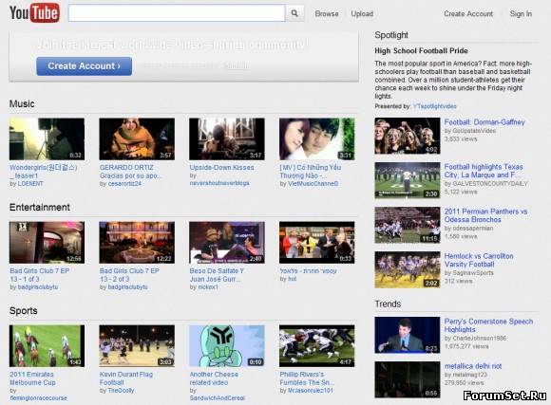Open the Upload menu item
Image resolution: width=551 pixels, height=405 pixels.
click(x=362, y=13)
